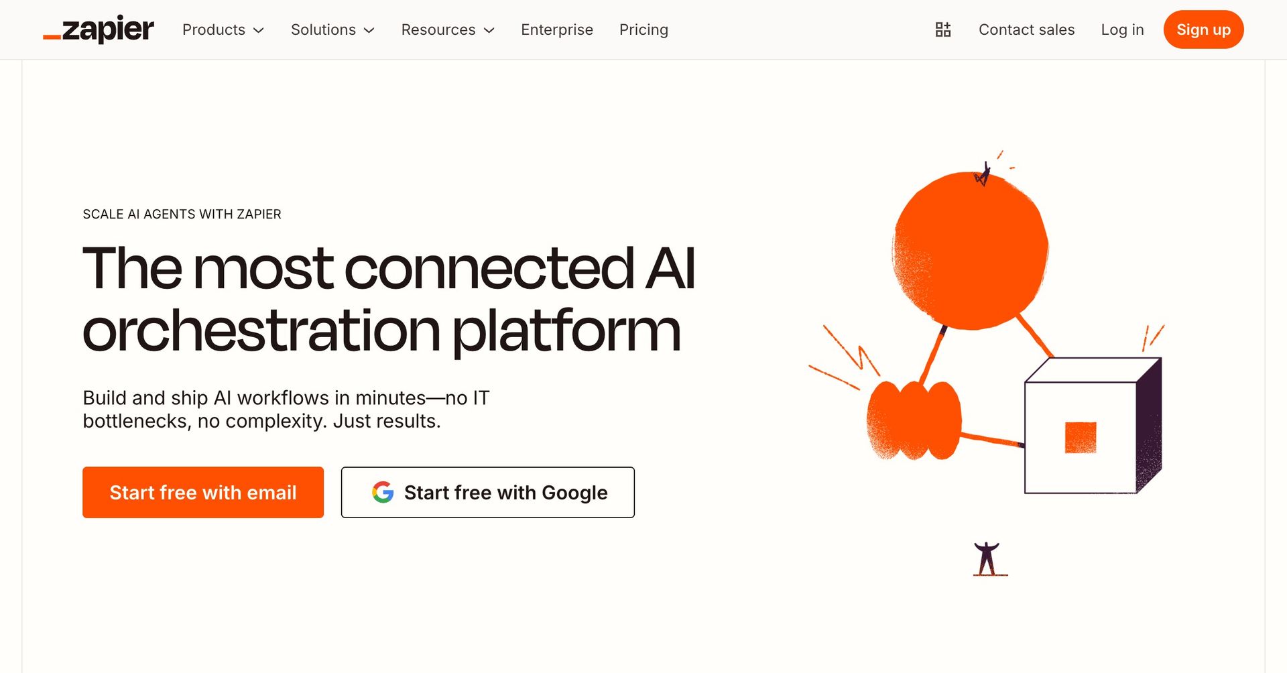Click the Contact sales link
Viewport: 1287px width, 673px height.
pos(1026,29)
